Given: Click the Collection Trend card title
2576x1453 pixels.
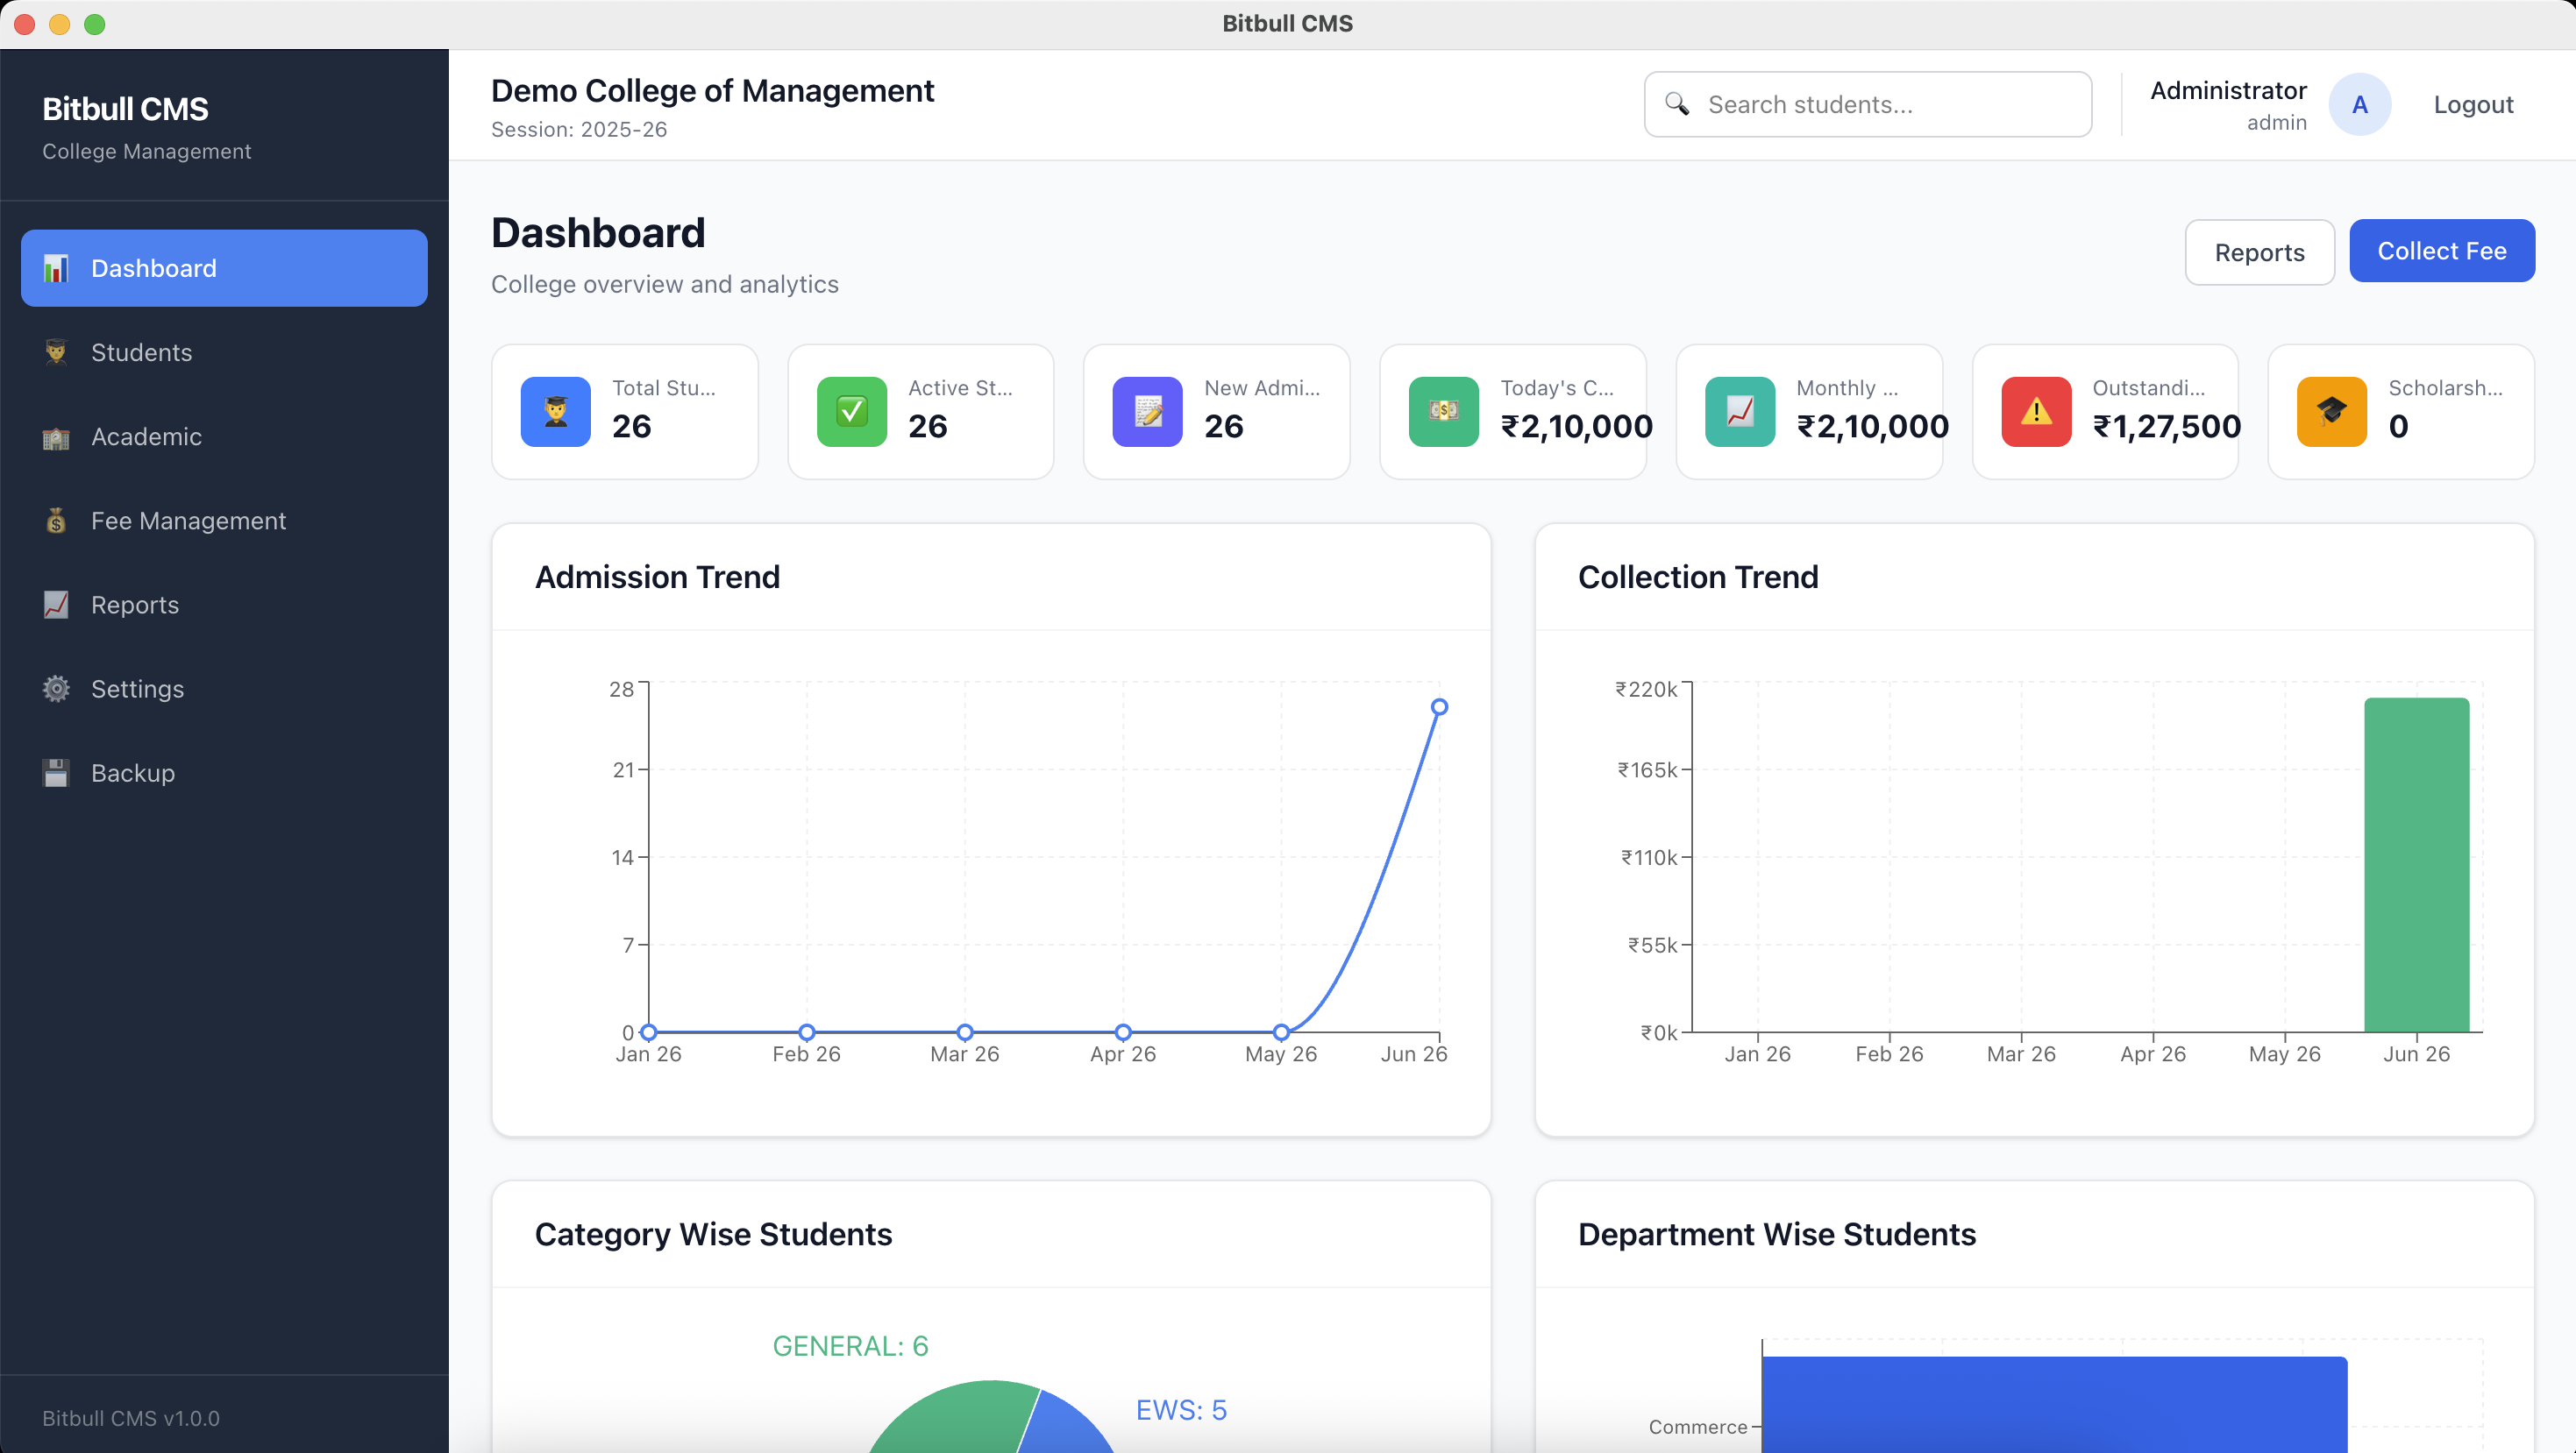Looking at the screenshot, I should click(x=1698, y=577).
